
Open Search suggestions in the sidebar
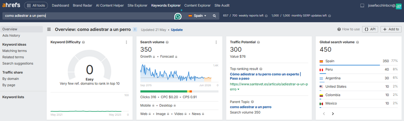coord(18,63)
